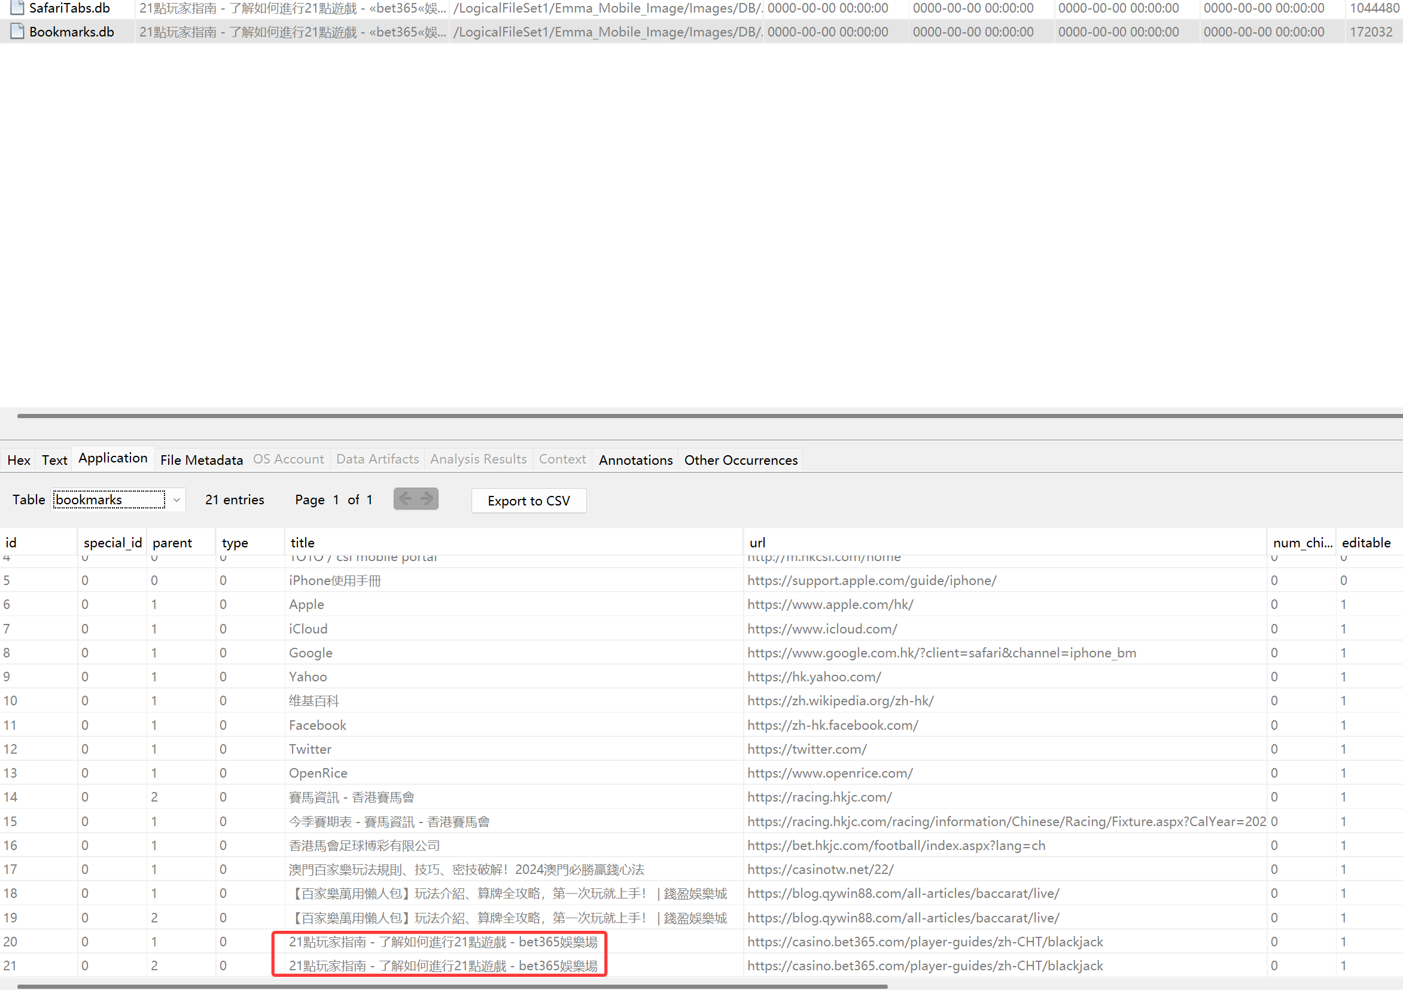Switch to the Hex tab
1403x990 pixels.
[19, 460]
